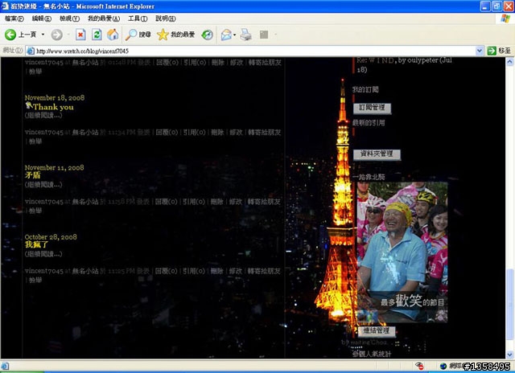Click the History clock icon
Image resolution: width=515 pixels, height=373 pixels.
click(208, 35)
